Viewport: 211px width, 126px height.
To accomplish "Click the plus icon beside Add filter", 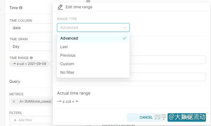I will tap(15, 120).
